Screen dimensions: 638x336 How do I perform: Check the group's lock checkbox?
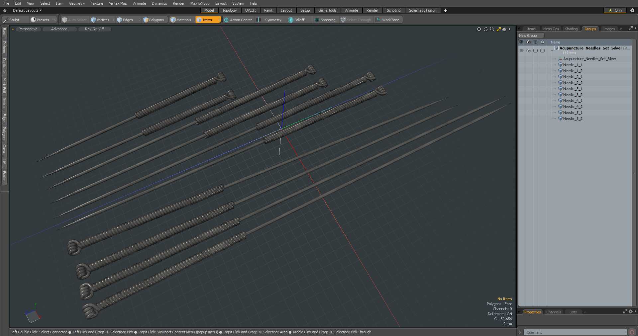(535, 50)
